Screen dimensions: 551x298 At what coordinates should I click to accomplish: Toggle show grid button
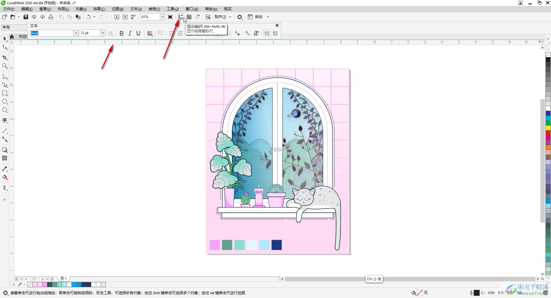189,17
